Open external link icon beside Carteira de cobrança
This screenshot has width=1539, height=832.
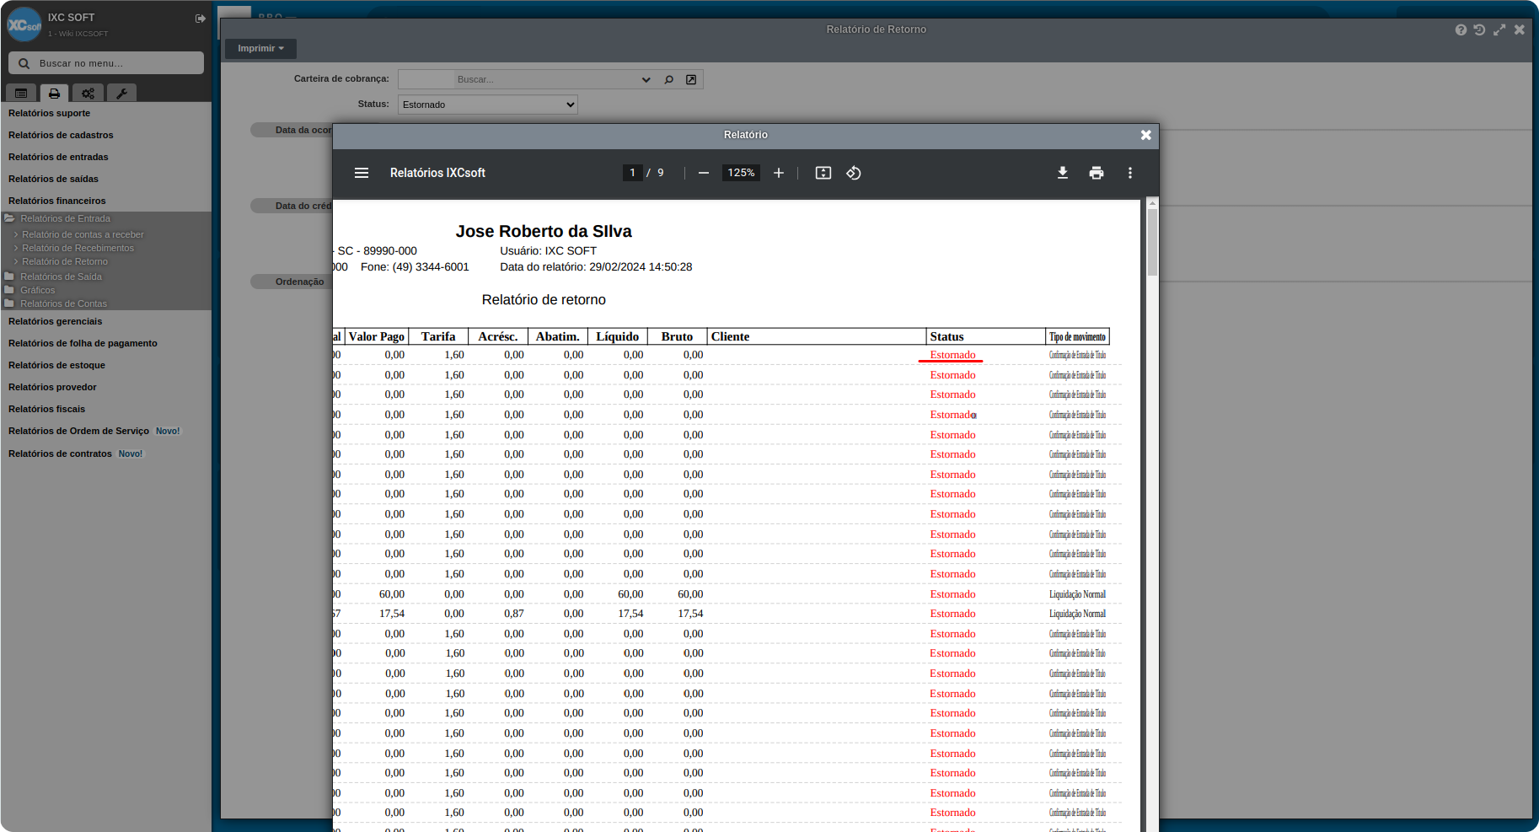[x=691, y=79]
